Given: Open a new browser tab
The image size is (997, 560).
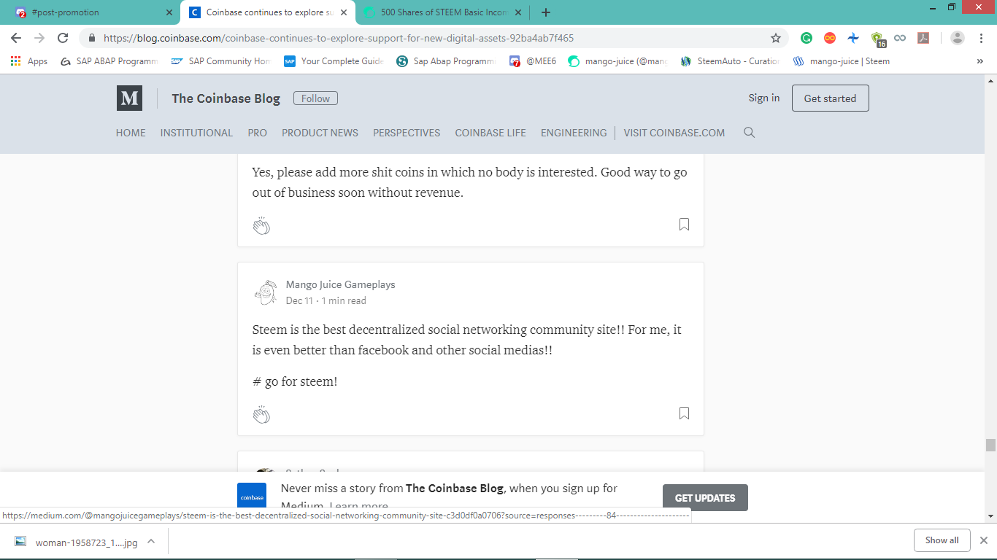Looking at the screenshot, I should click(546, 12).
